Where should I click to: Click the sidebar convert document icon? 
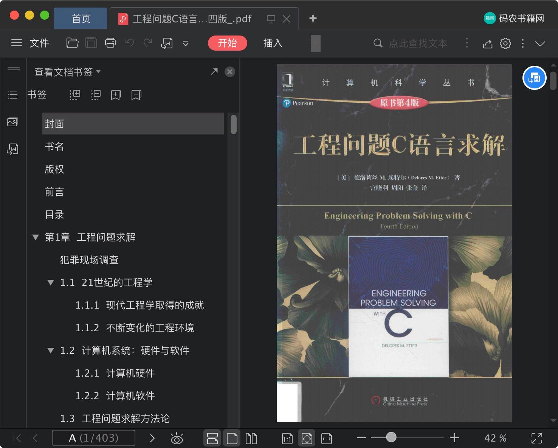pyautogui.click(x=12, y=149)
